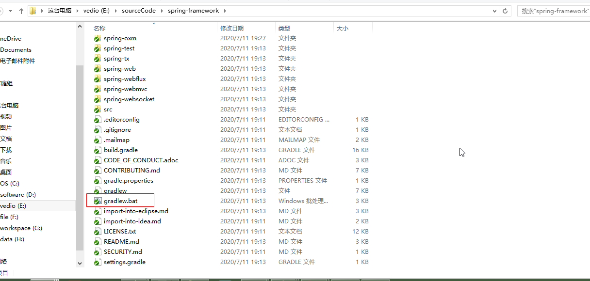
Task: Select the src folder icon
Action: pos(98,109)
